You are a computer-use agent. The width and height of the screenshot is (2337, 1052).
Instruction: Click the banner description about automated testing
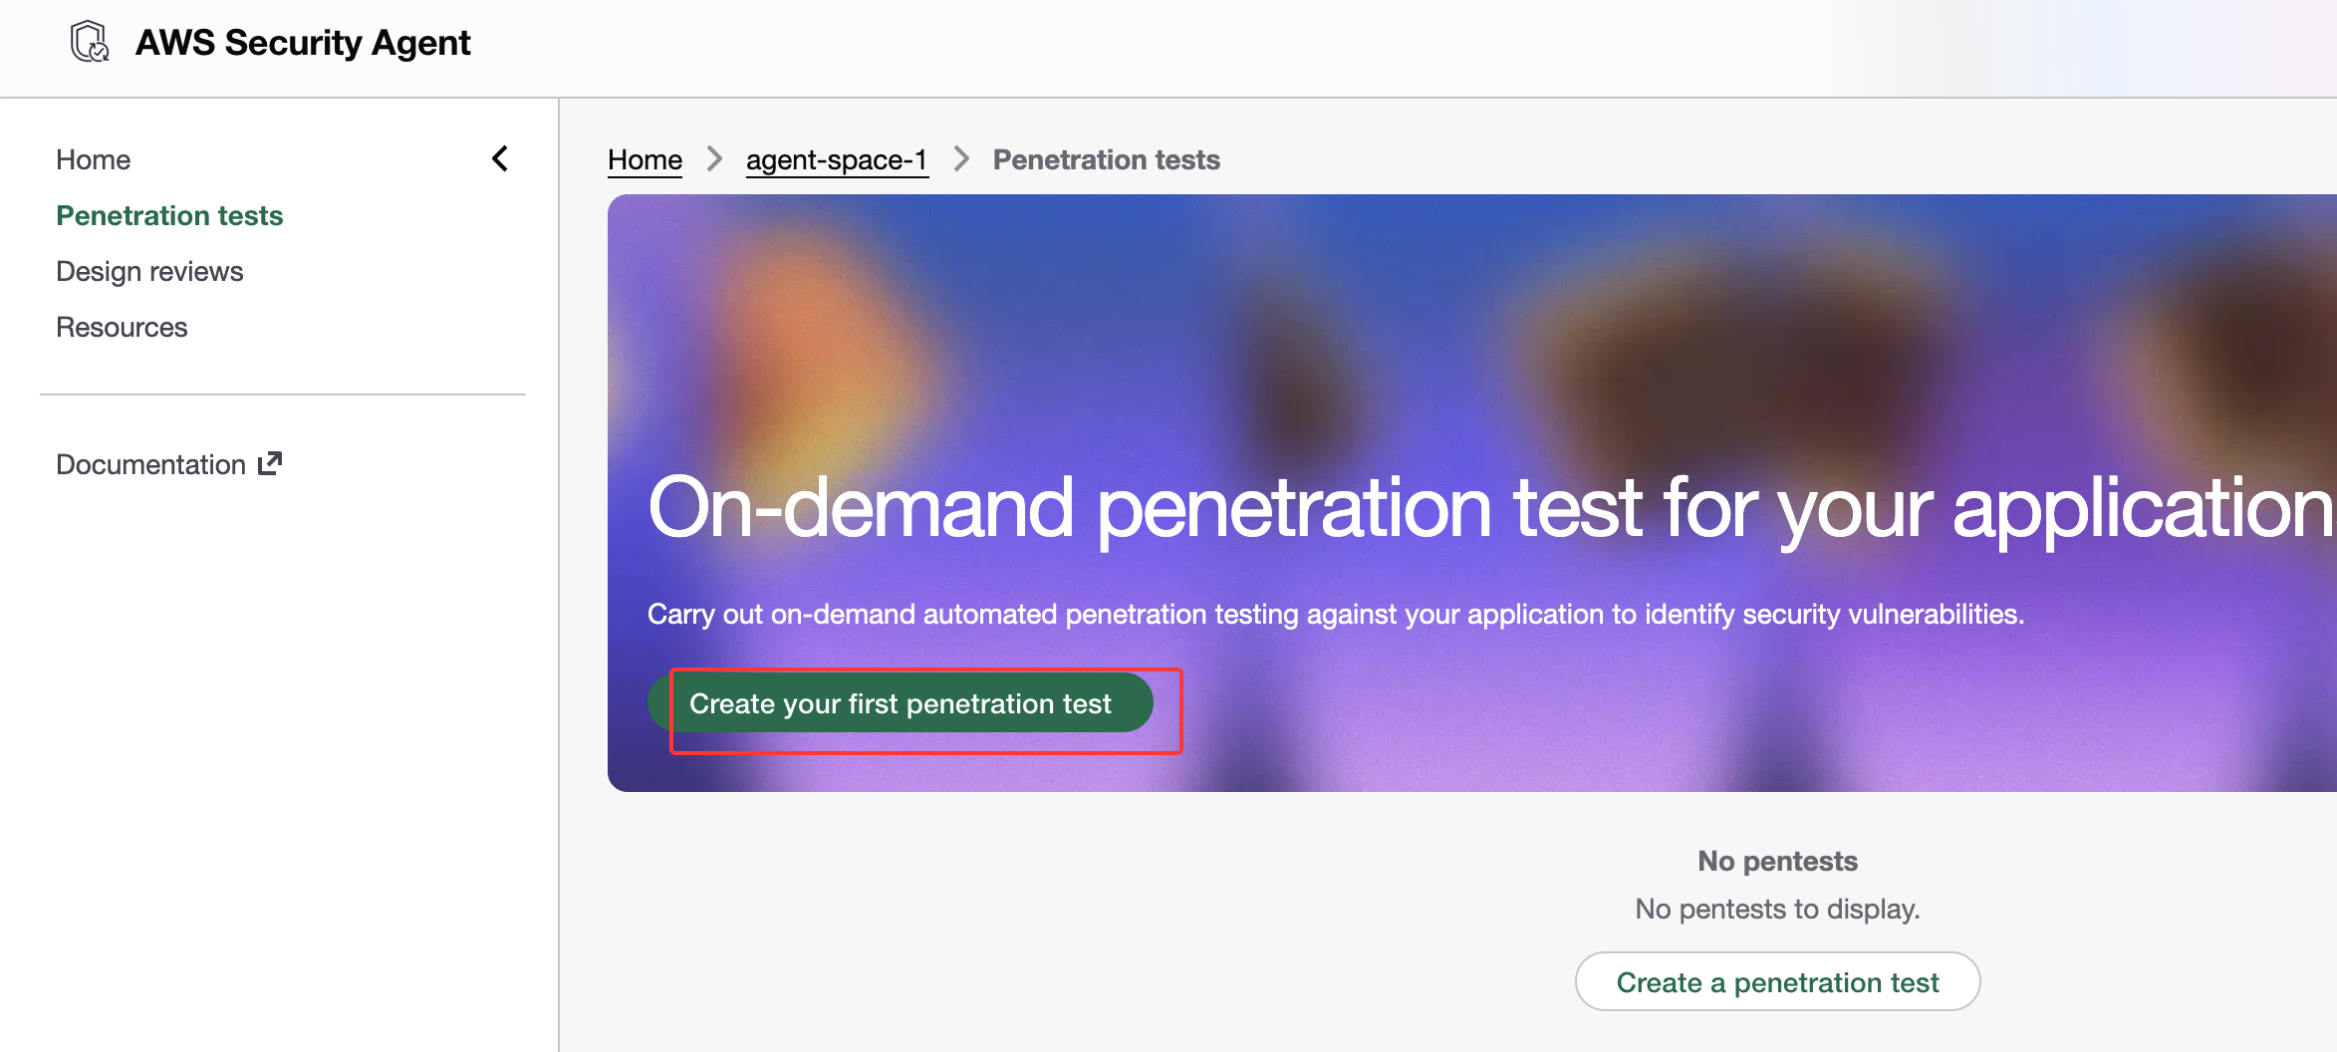point(1335,614)
